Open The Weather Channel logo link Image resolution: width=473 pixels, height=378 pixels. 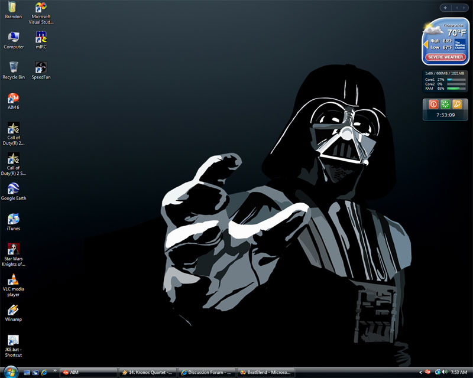click(460, 44)
